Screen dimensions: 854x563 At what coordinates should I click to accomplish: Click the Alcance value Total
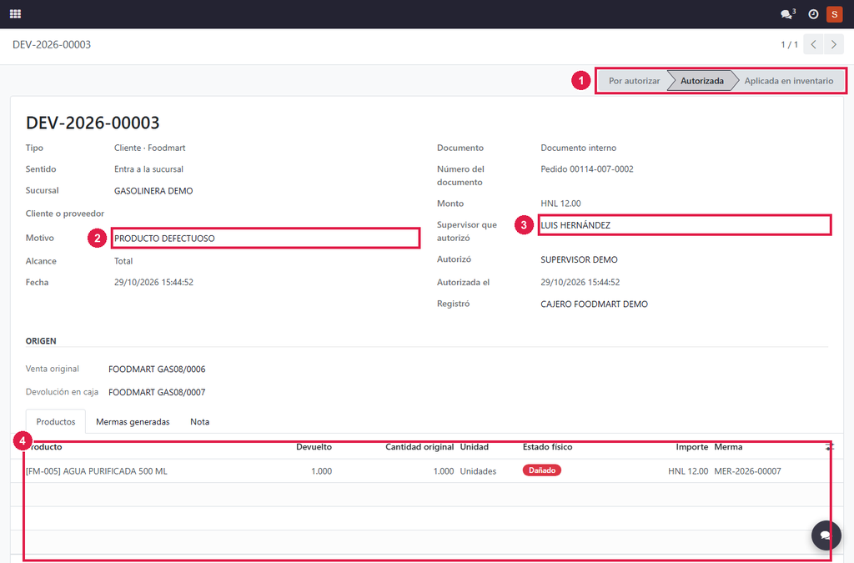pyautogui.click(x=123, y=261)
